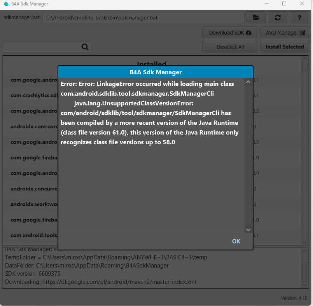Click the error message text in the dialog
Image resolution: width=313 pixels, height=306 pixels.
[x=150, y=113]
